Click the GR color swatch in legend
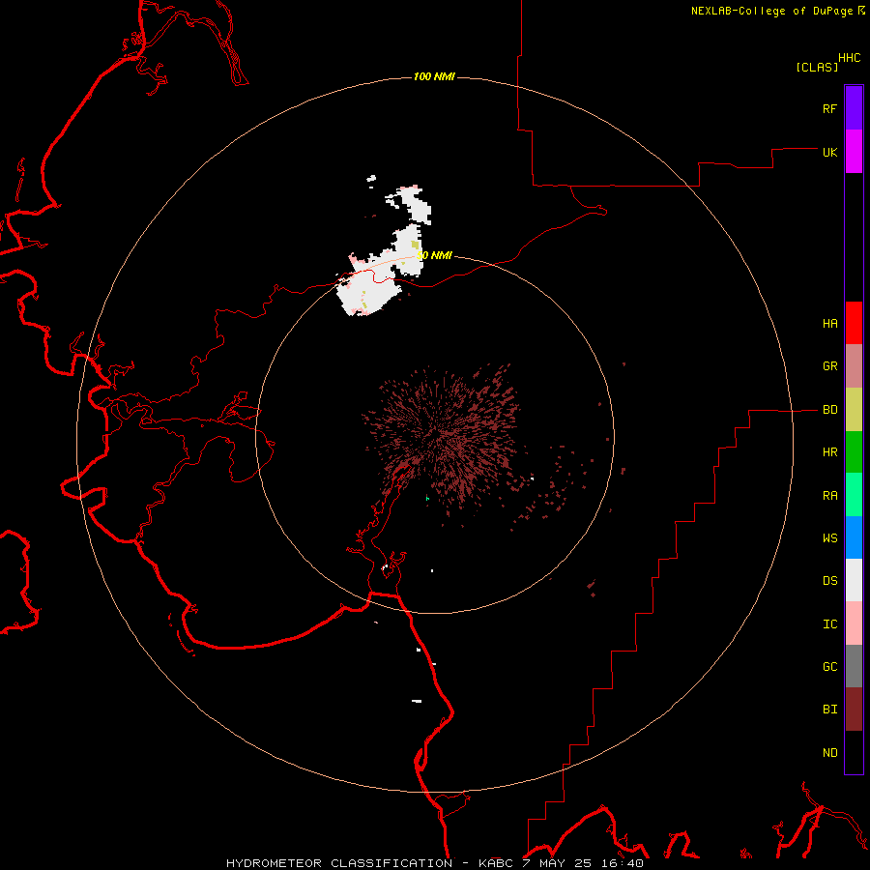Image resolution: width=870 pixels, height=870 pixels. click(x=854, y=366)
